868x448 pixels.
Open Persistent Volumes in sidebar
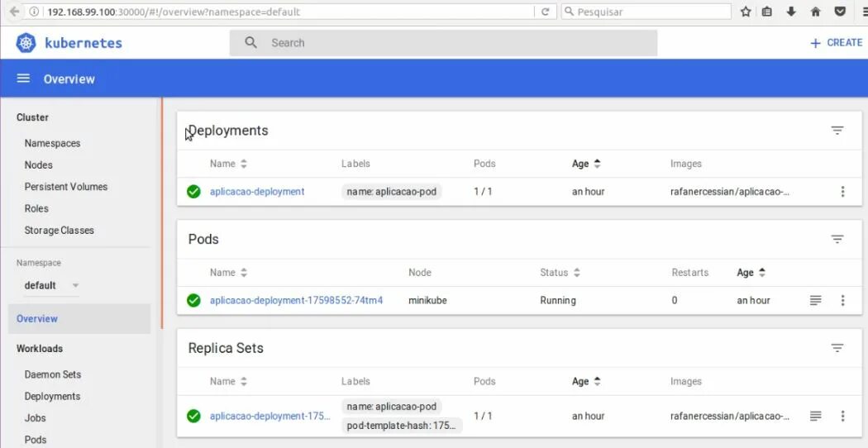(66, 187)
